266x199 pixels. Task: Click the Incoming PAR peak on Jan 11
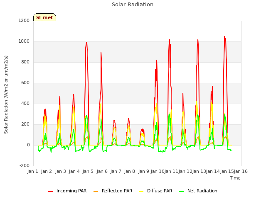point(170,40)
